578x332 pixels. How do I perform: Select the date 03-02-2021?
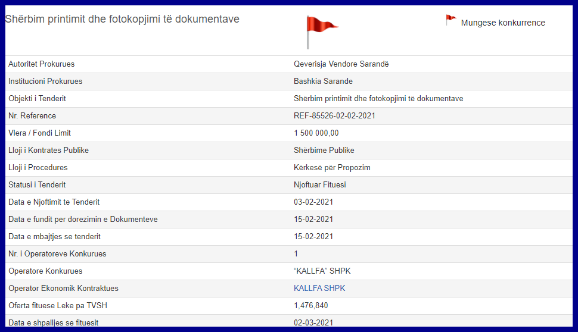pos(313,202)
